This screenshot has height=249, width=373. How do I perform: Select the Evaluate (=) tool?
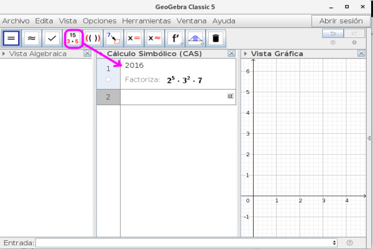(11, 38)
